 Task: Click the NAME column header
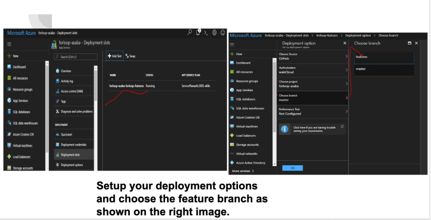click(113, 75)
